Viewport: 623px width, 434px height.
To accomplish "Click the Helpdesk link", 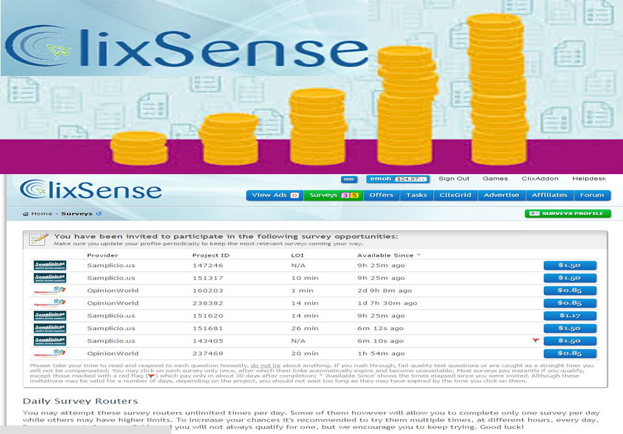I will pyautogui.click(x=589, y=179).
